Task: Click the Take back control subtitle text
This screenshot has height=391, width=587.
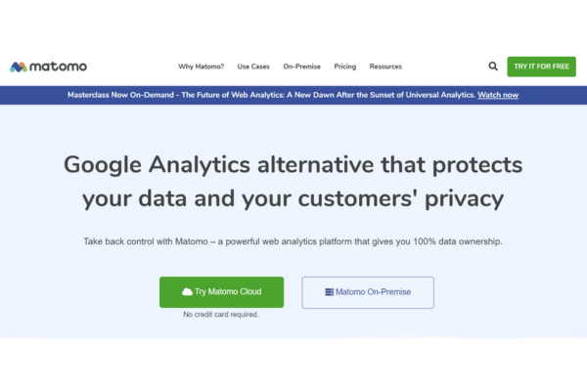Action: coord(293,241)
